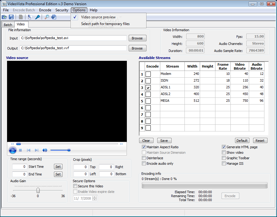Click the fast-forward arrows right of the seek bar
Screen dimensions: 277x217
(x=121, y=144)
